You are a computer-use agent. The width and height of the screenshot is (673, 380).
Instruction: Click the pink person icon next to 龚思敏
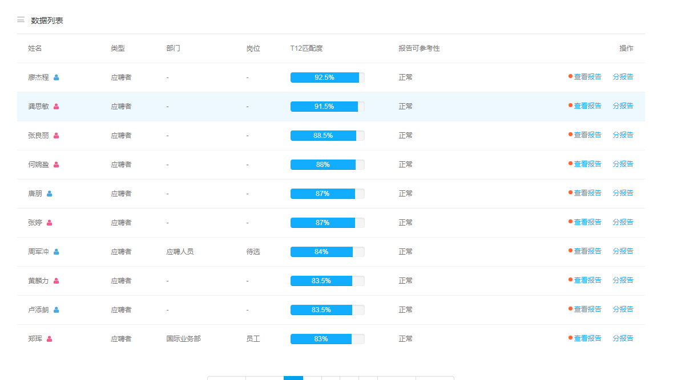coord(57,107)
